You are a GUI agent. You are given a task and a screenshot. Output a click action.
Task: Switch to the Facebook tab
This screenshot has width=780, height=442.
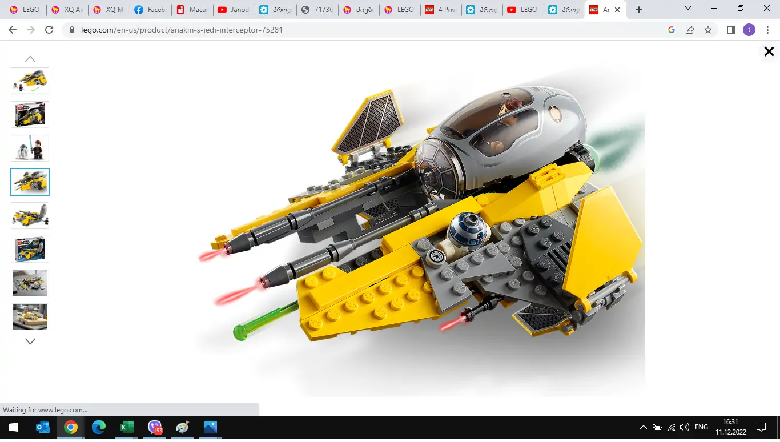tap(150, 10)
